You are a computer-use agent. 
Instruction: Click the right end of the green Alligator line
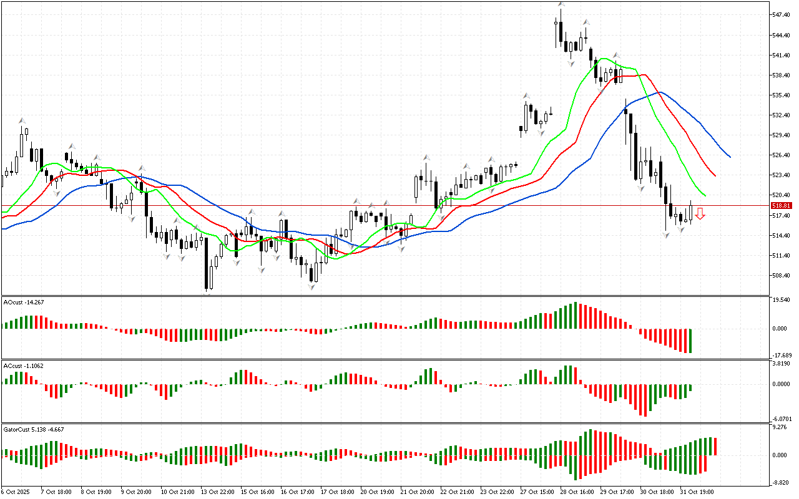tap(705, 196)
